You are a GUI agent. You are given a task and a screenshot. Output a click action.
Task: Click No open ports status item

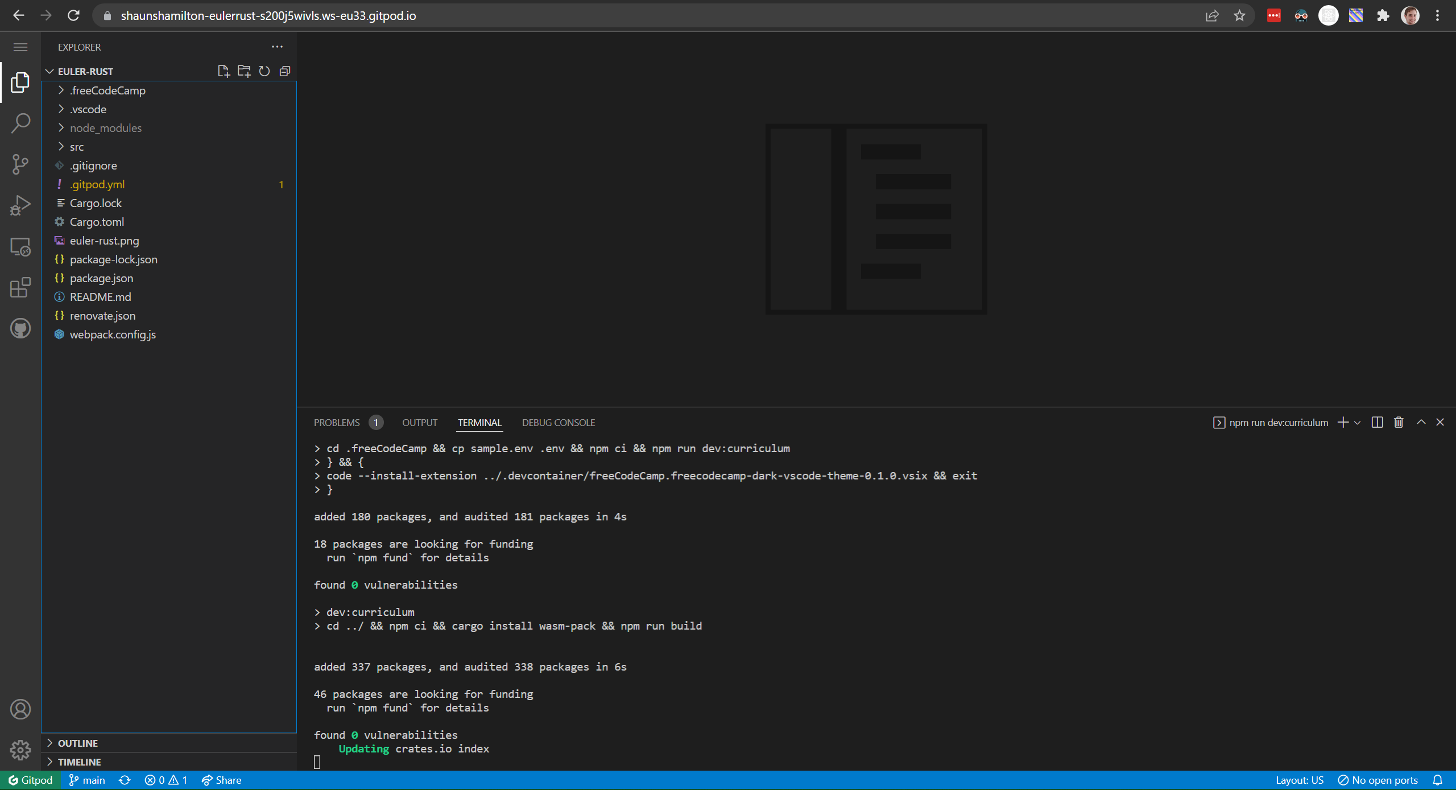pyautogui.click(x=1378, y=780)
